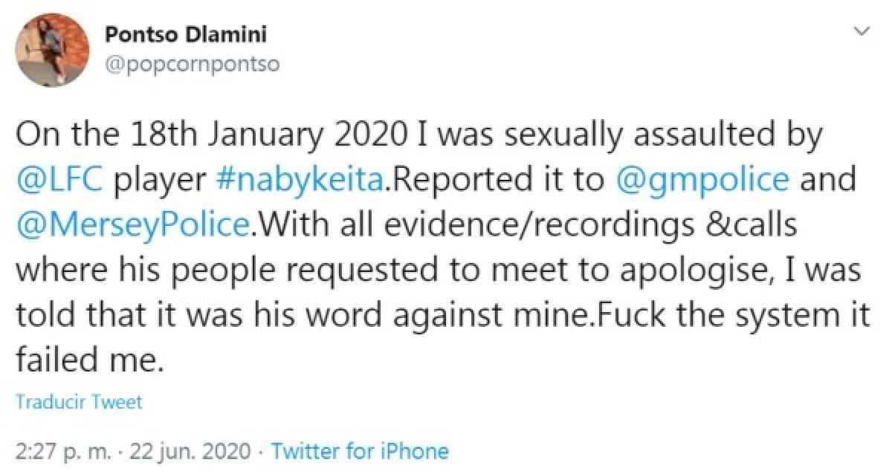The height and width of the screenshot is (474, 892).
Task: Click the words 'failed me.' in the tweet
Action: click(x=88, y=360)
